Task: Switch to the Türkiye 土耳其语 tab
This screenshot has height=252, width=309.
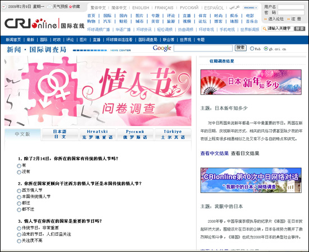Action: coord(173,134)
